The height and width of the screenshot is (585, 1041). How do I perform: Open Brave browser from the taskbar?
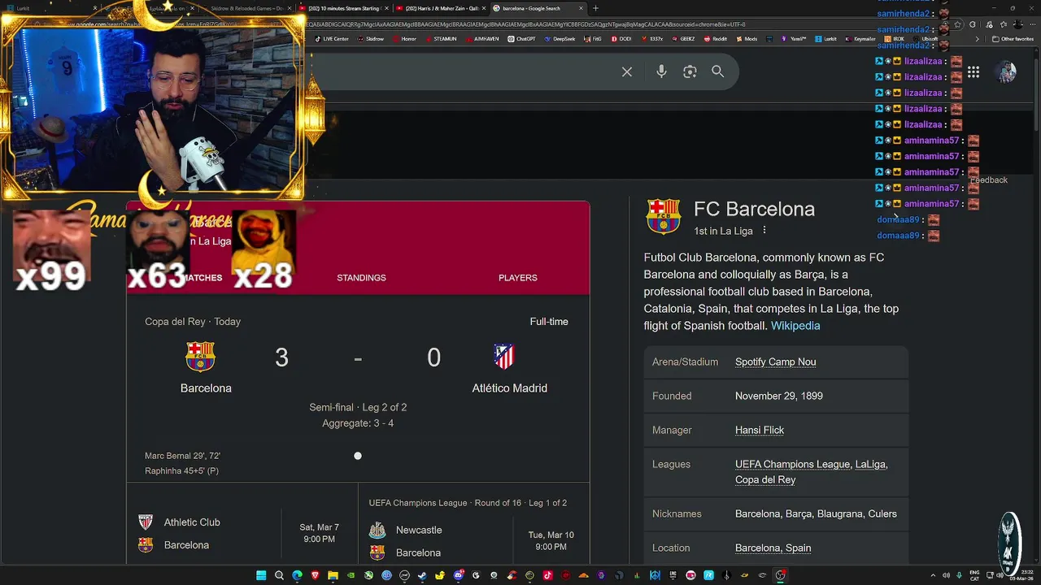click(x=315, y=575)
